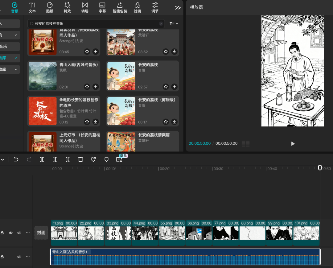This screenshot has width=333, height=268.
Task: Click the 封面 cover button
Action: pyautogui.click(x=41, y=233)
